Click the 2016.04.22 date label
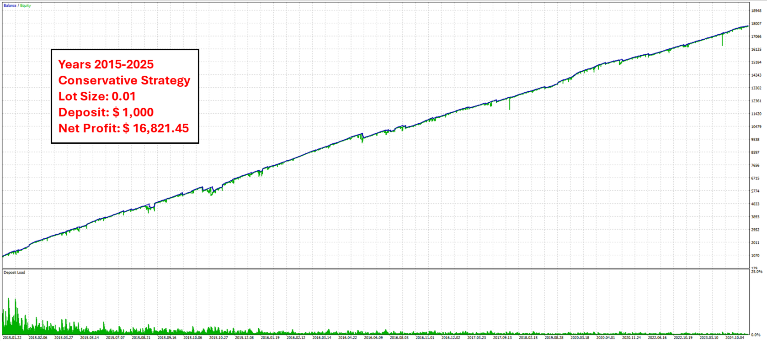 pos(348,338)
